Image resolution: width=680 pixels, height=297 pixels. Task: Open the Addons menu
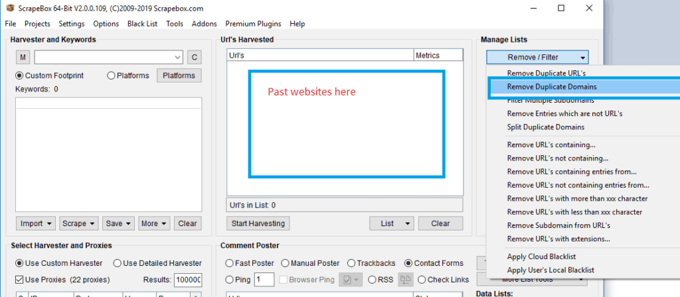pyautogui.click(x=204, y=24)
